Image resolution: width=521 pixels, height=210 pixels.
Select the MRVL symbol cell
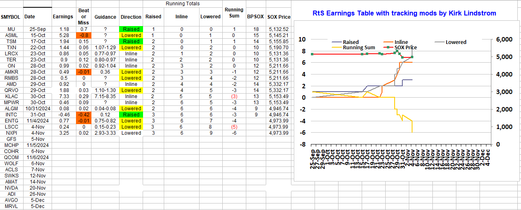11,206
